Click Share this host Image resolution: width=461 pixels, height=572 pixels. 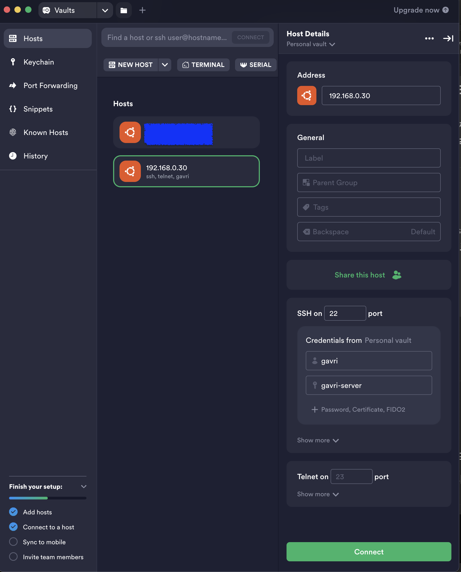coord(369,275)
